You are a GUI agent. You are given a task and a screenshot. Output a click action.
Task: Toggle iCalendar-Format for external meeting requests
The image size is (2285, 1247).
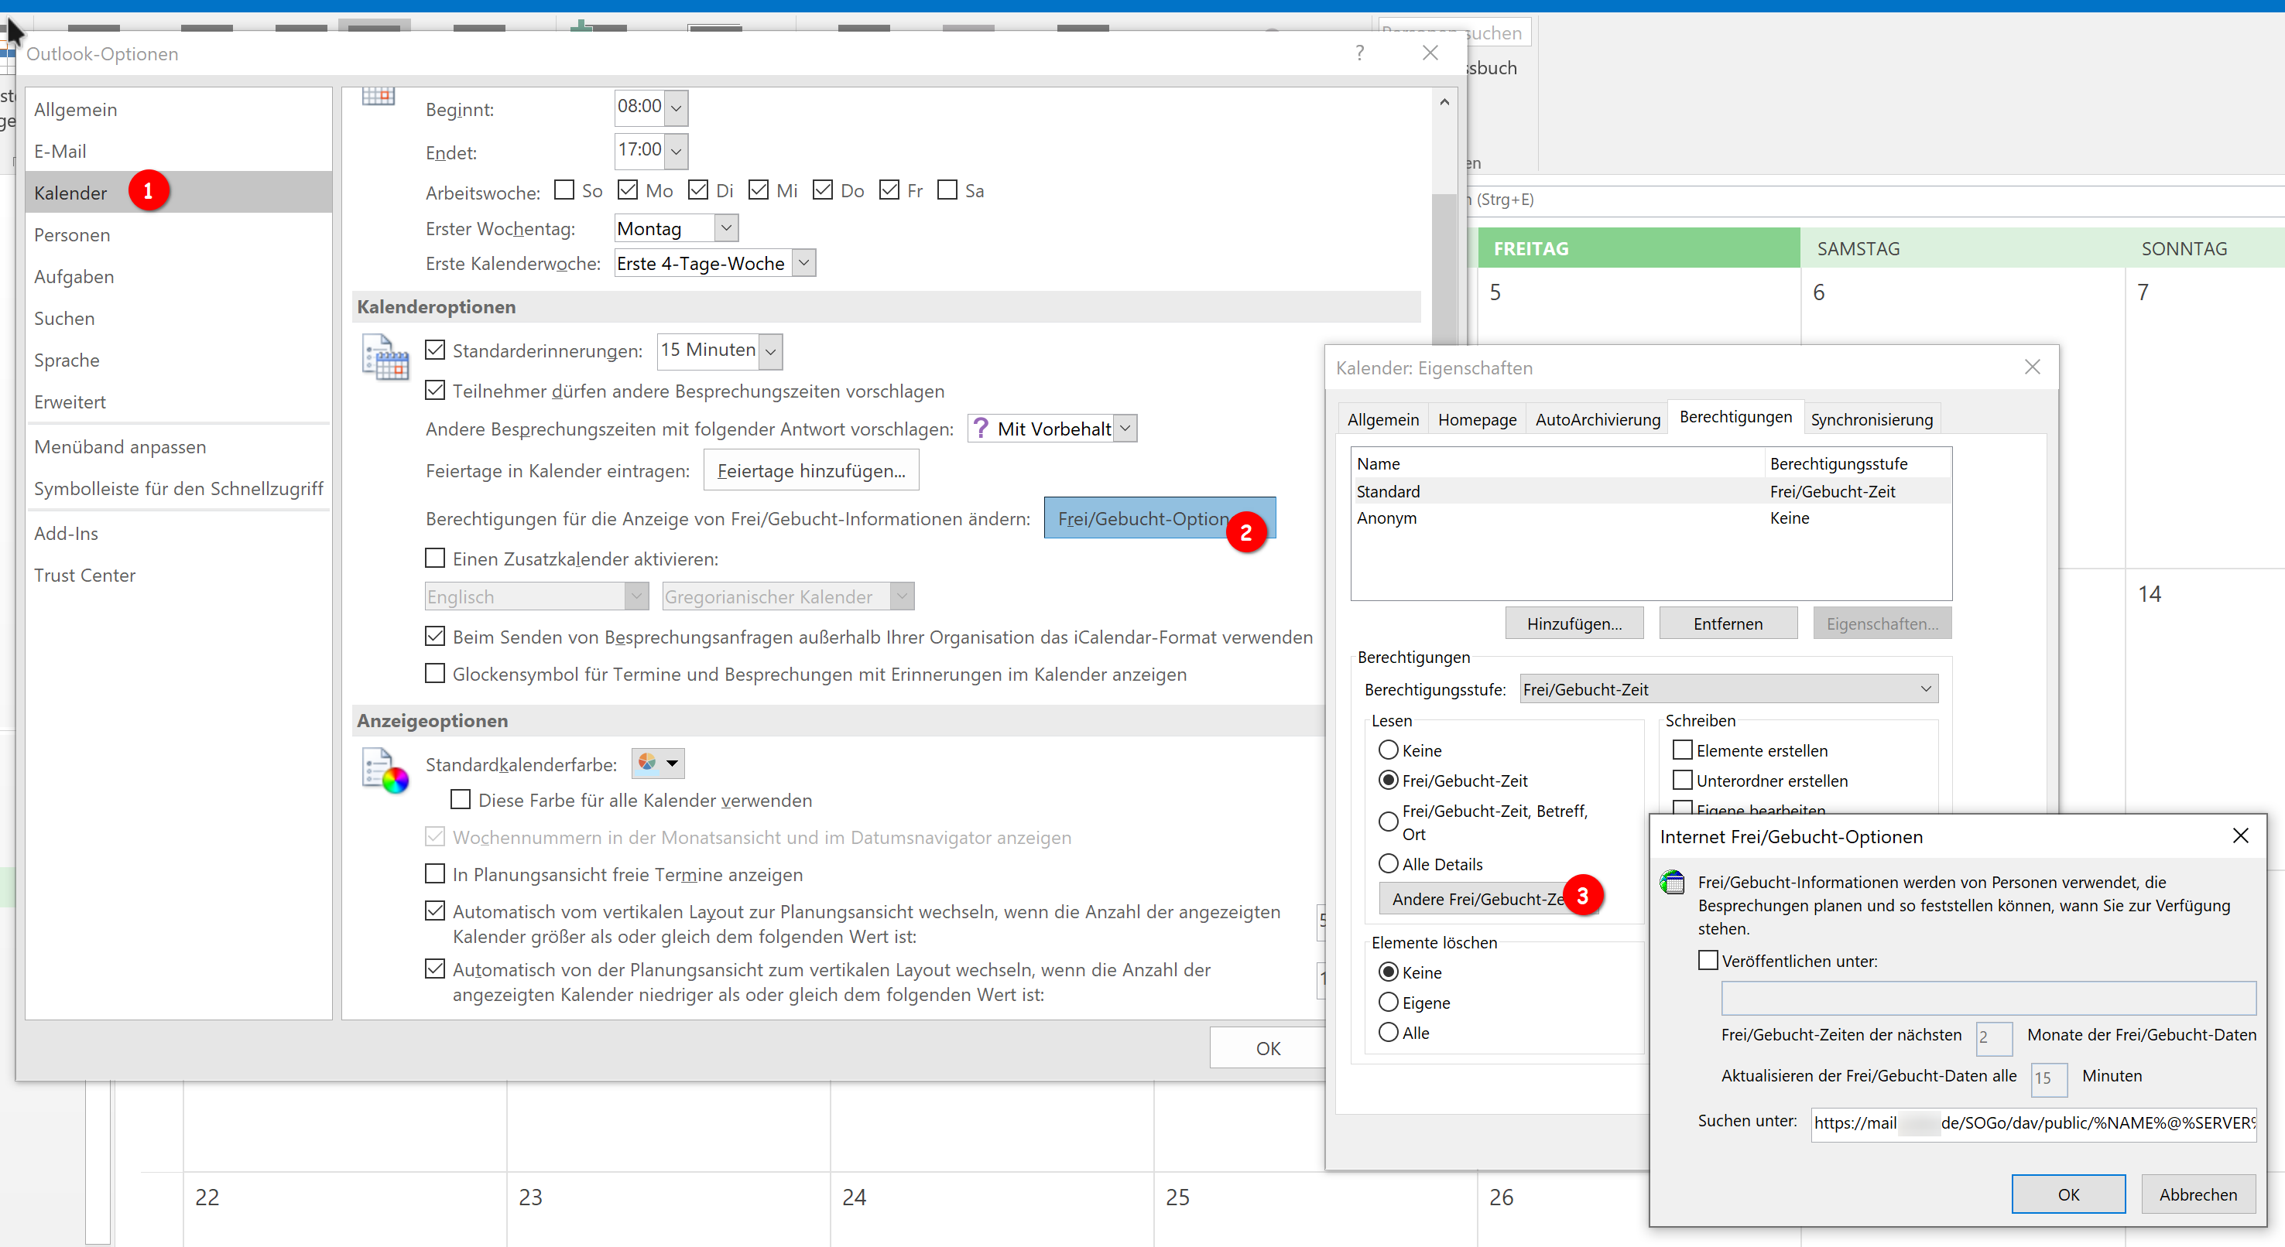[x=435, y=637]
